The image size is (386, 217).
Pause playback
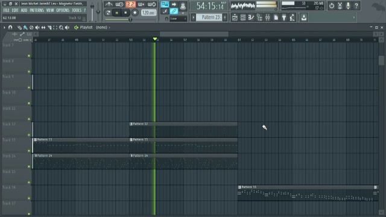117,13
